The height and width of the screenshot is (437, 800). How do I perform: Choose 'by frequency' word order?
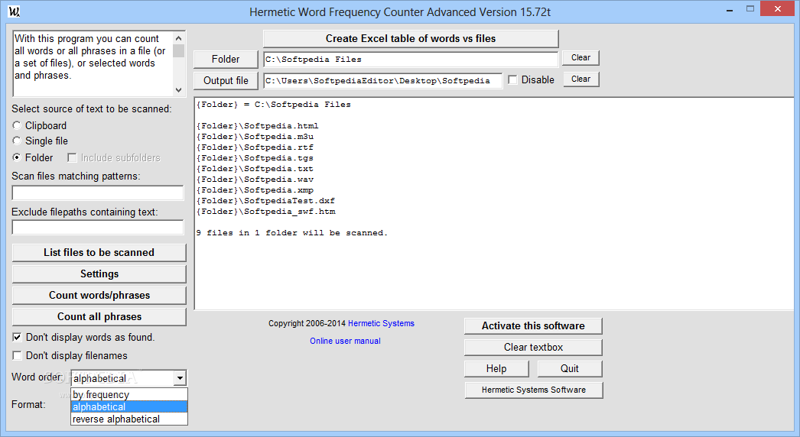pos(129,395)
